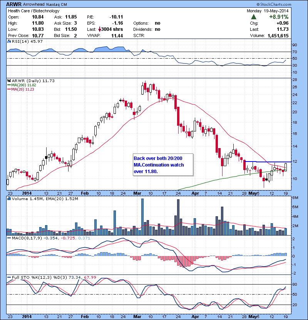Click the +8.91% change value
The image size is (308, 320).
(279, 17)
